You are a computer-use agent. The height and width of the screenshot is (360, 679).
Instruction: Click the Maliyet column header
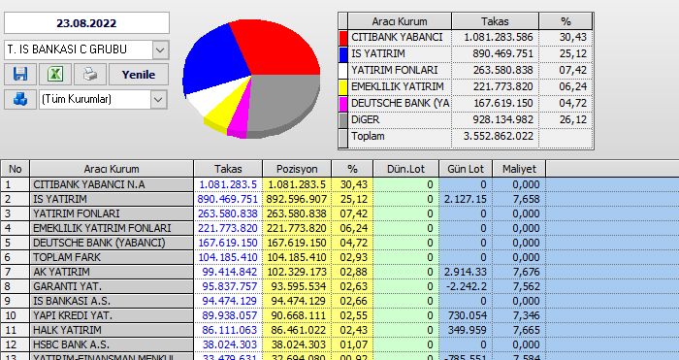coord(519,169)
